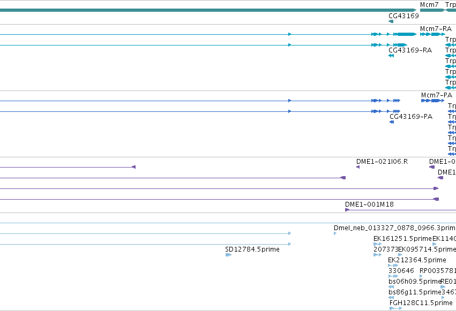Click the SD12784.5prime label

coord(252,249)
